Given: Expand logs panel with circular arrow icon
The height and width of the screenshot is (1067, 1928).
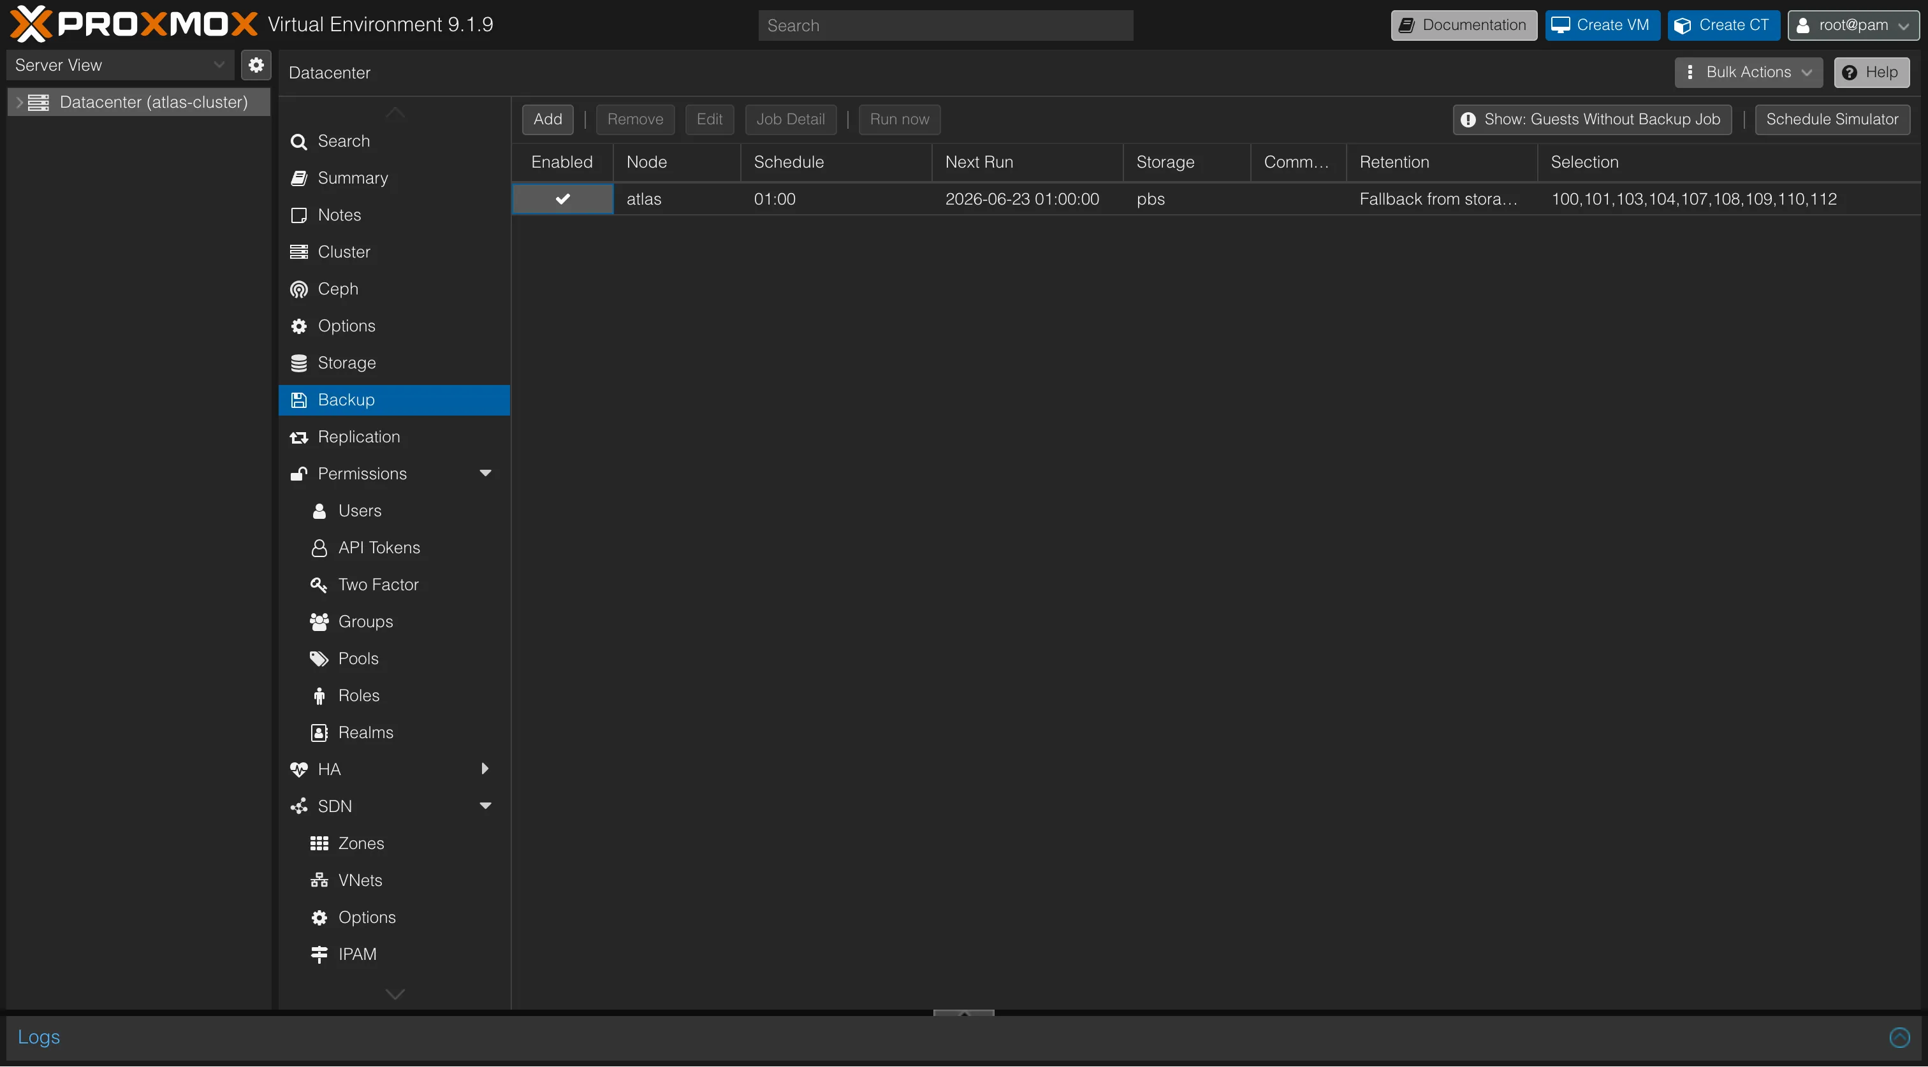Looking at the screenshot, I should [x=1899, y=1037].
